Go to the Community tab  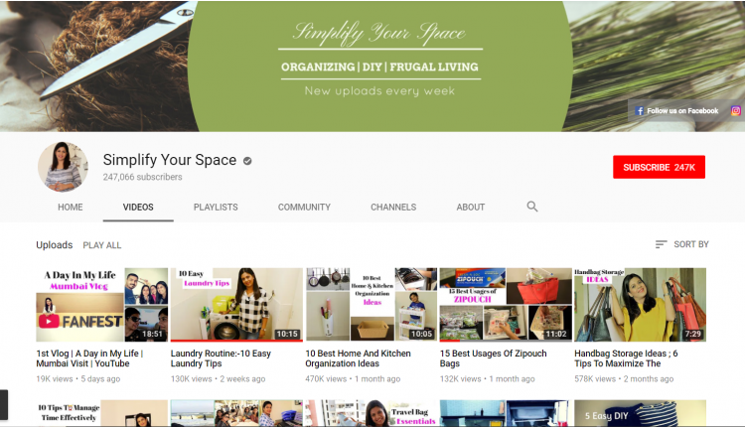304,208
